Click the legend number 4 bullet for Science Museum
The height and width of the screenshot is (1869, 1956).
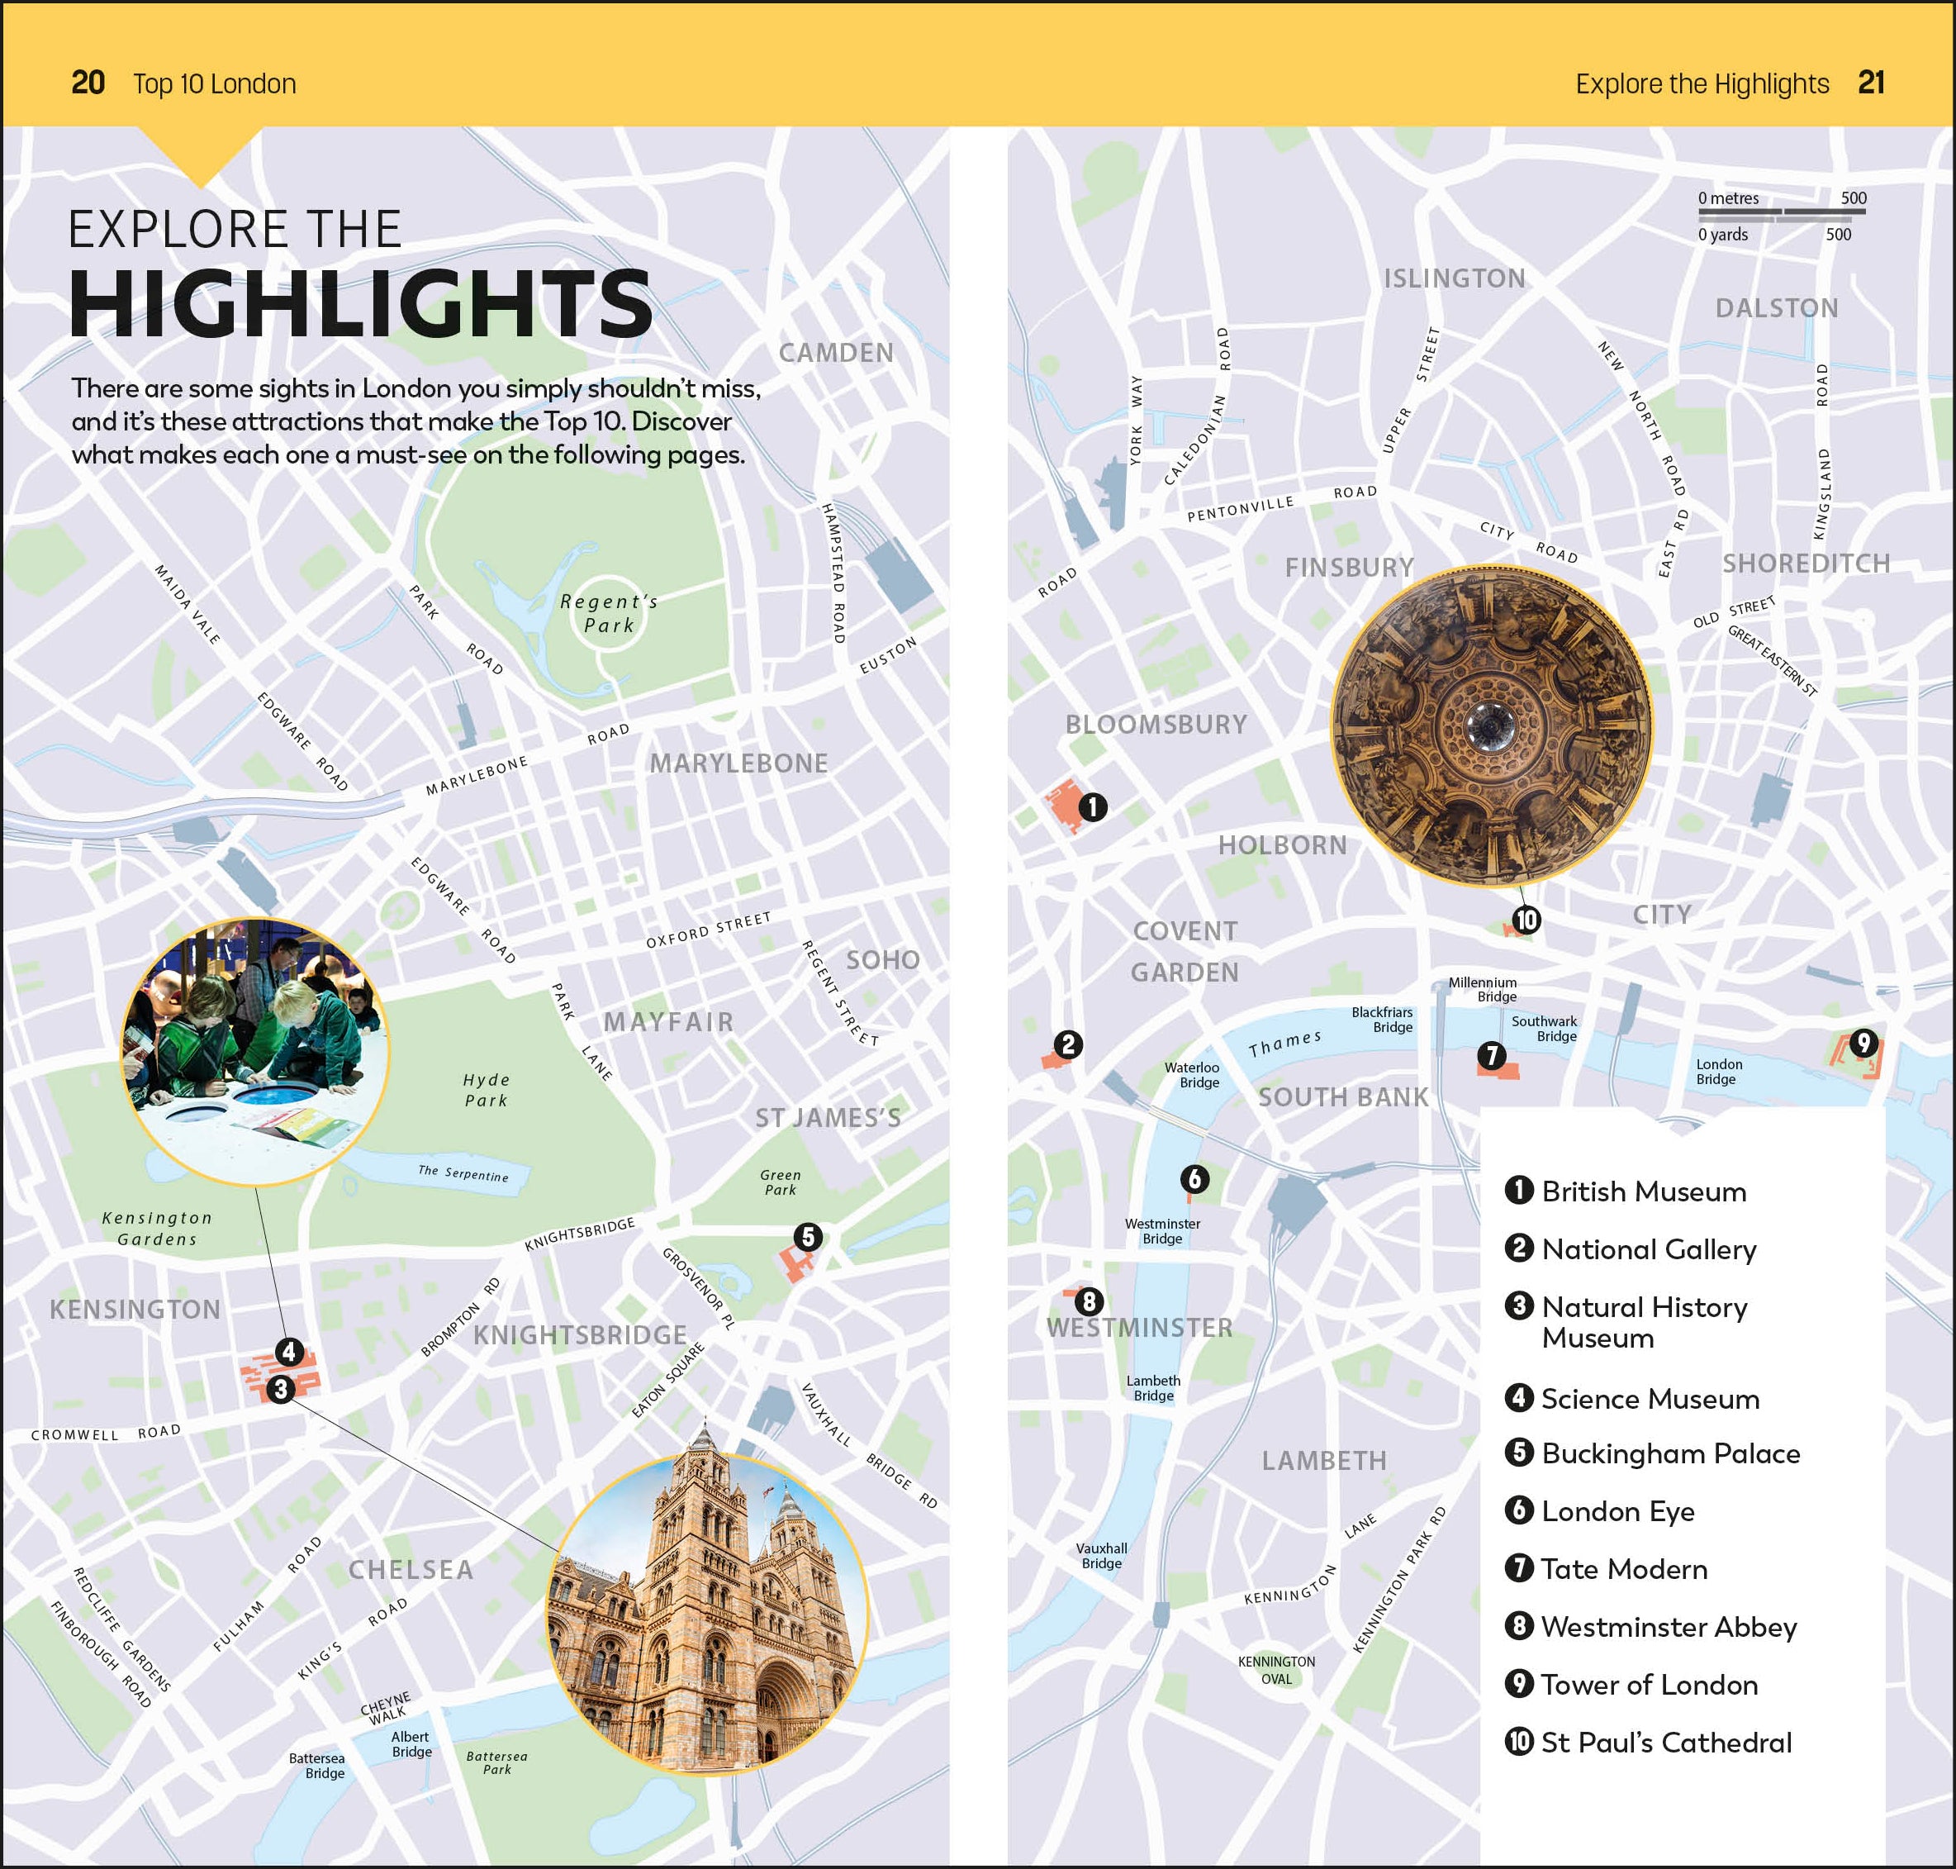pos(1519,1396)
